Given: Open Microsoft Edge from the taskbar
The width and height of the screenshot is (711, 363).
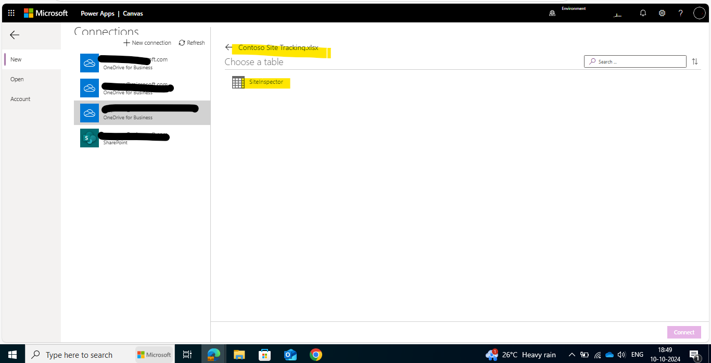Looking at the screenshot, I should [x=213, y=355].
